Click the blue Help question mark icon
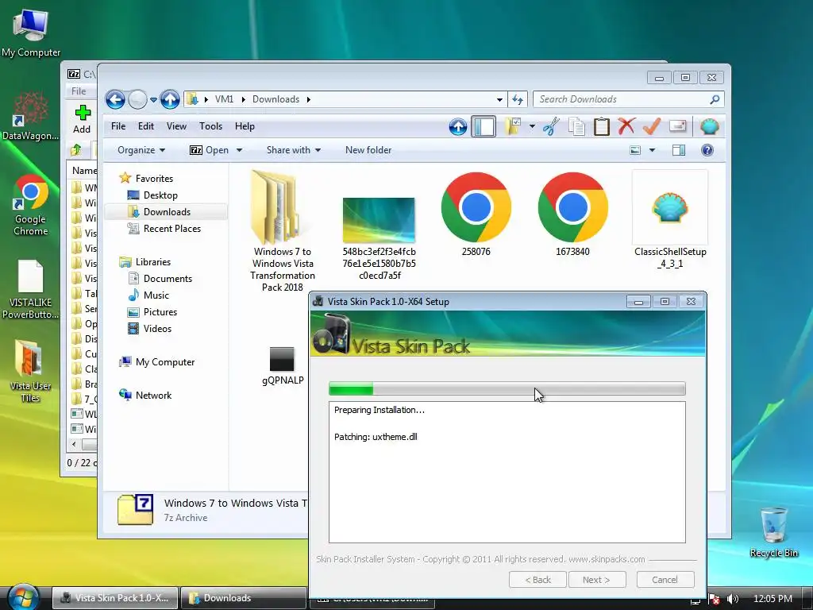 (x=707, y=150)
